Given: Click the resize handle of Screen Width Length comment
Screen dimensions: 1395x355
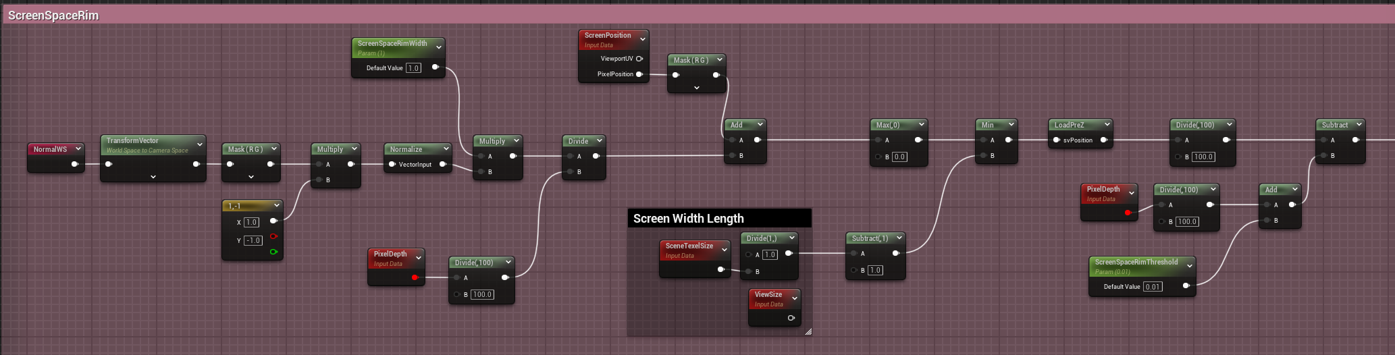Looking at the screenshot, I should [x=808, y=331].
